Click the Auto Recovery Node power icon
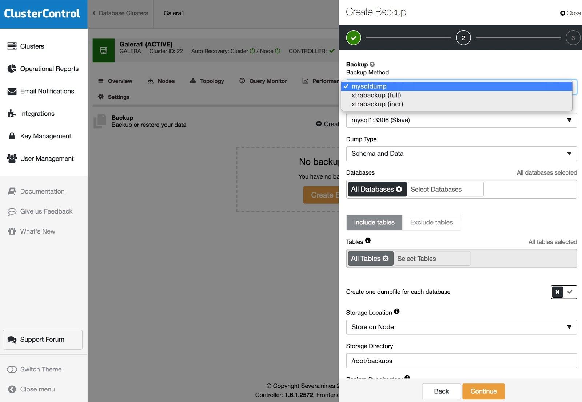 [x=278, y=51]
